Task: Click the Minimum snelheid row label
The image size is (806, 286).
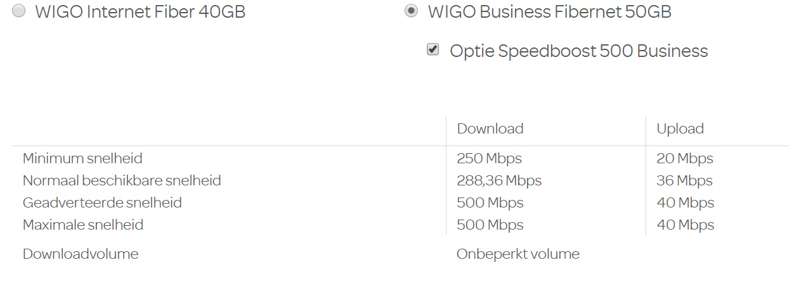Action: (82, 158)
